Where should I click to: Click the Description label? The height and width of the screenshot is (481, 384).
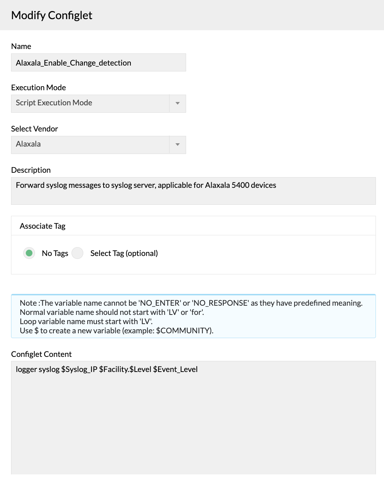click(x=31, y=170)
